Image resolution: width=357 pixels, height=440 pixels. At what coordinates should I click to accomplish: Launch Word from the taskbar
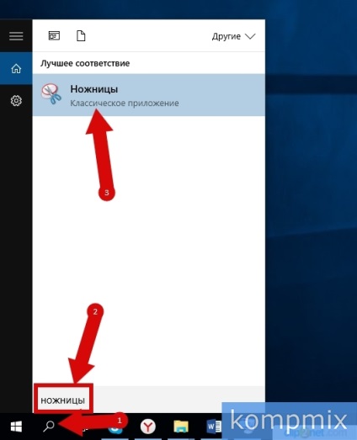214,427
